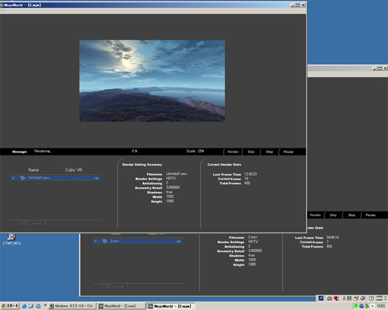This screenshot has width=388, height=310.
Task: Click Stop in the 3.mjw window
Action: 269,152
